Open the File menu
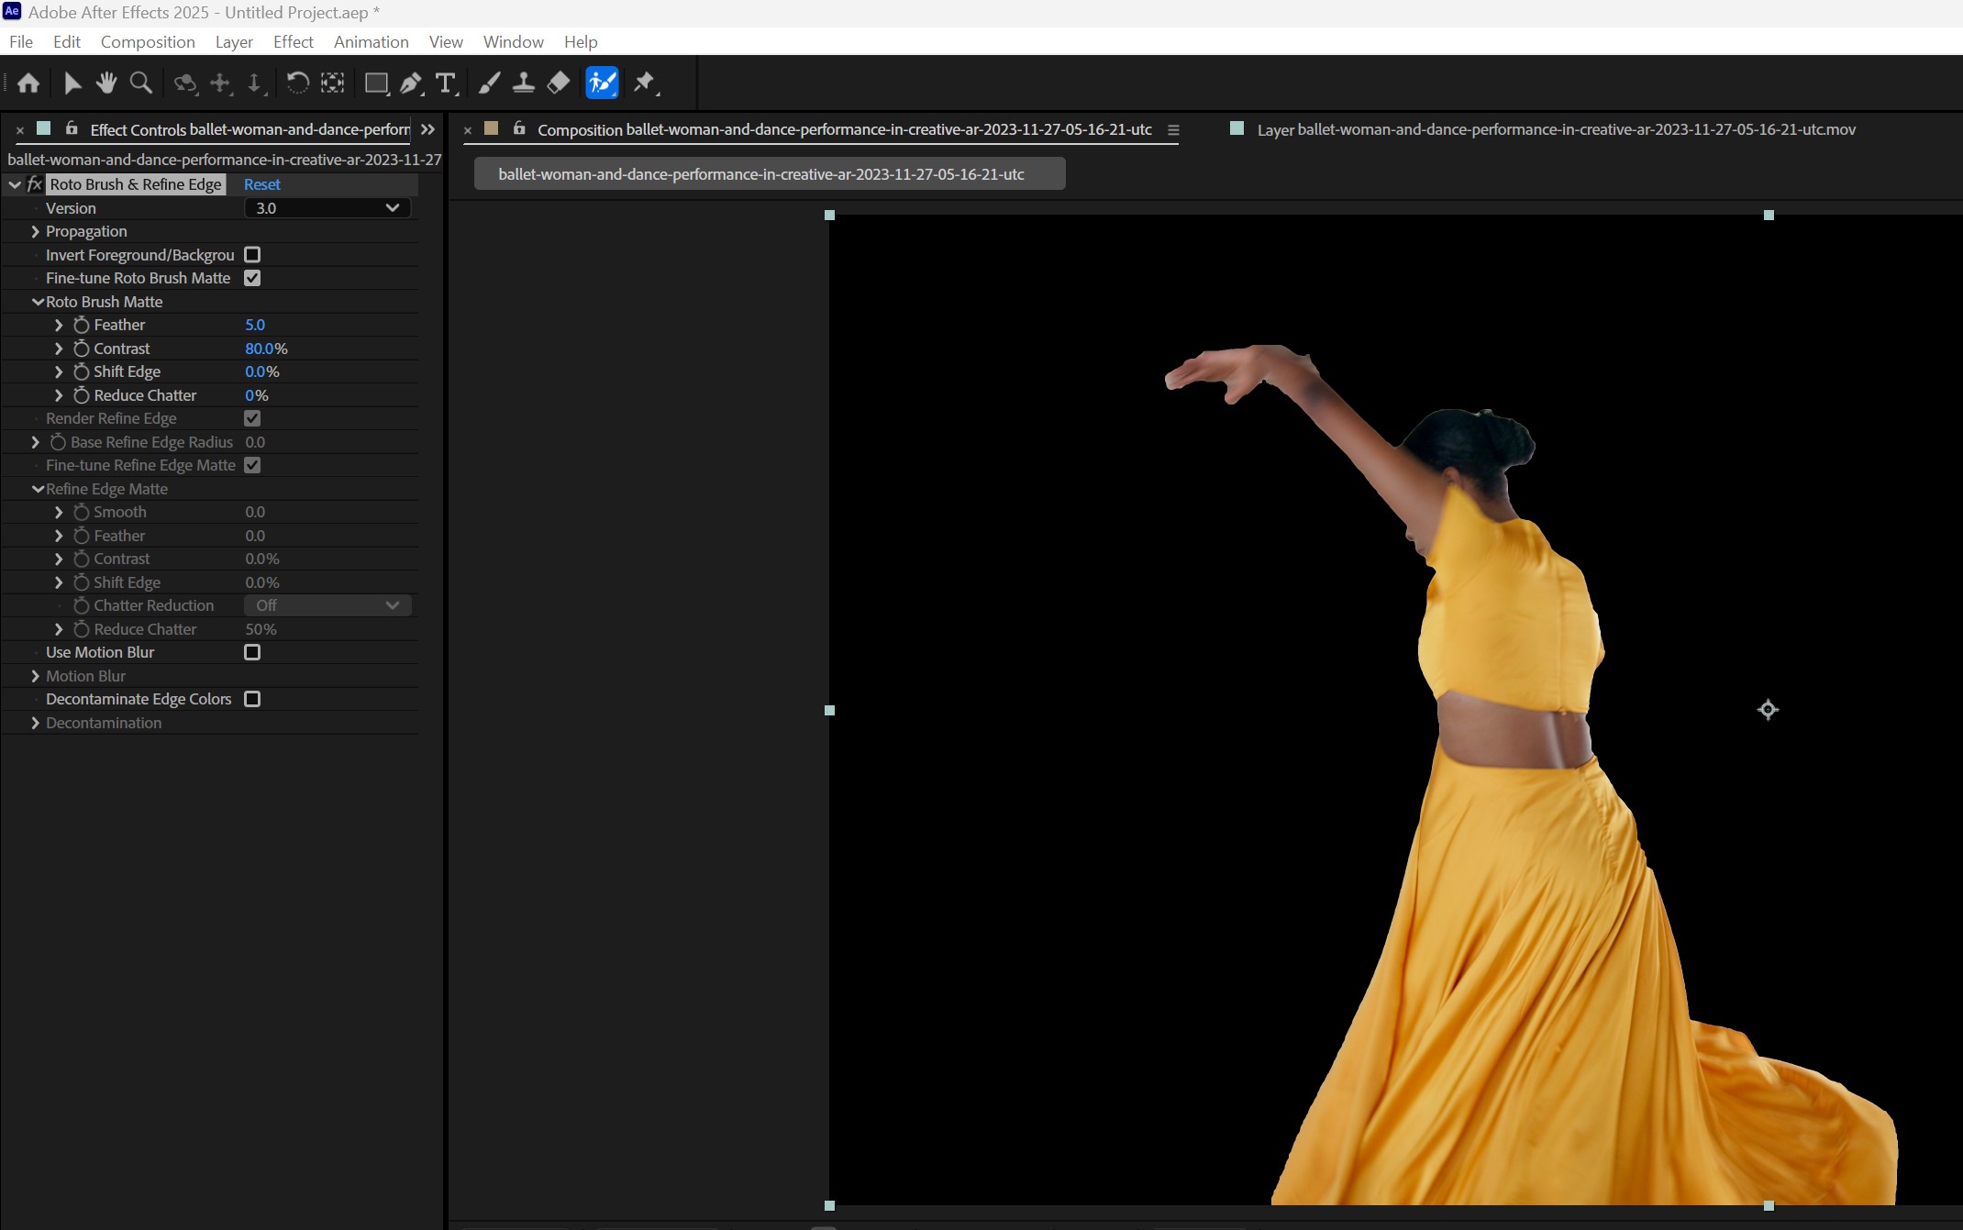This screenshot has height=1230, width=1963. [21, 41]
